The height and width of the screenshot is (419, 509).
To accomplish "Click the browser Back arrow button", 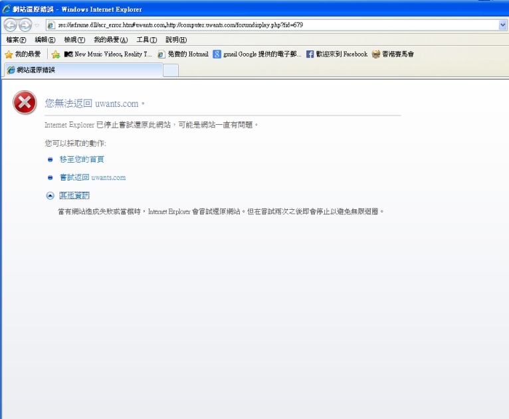I will pyautogui.click(x=11, y=25).
